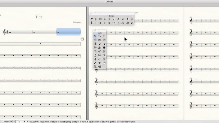Select the Composer text block

point(77,22)
